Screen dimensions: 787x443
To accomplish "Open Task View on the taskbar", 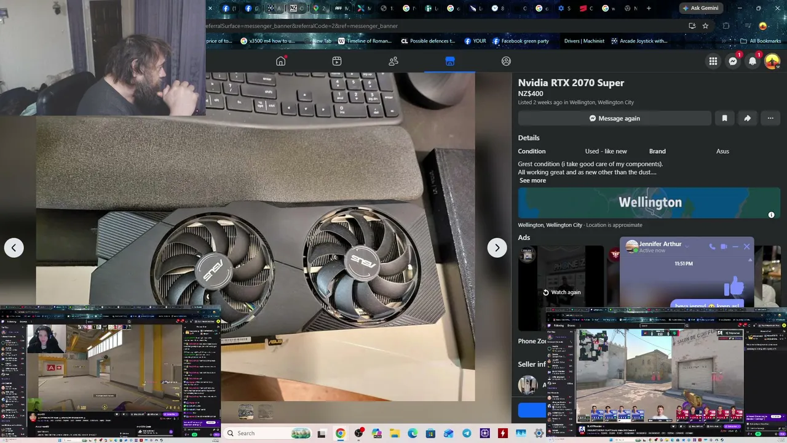I will [x=321, y=434].
